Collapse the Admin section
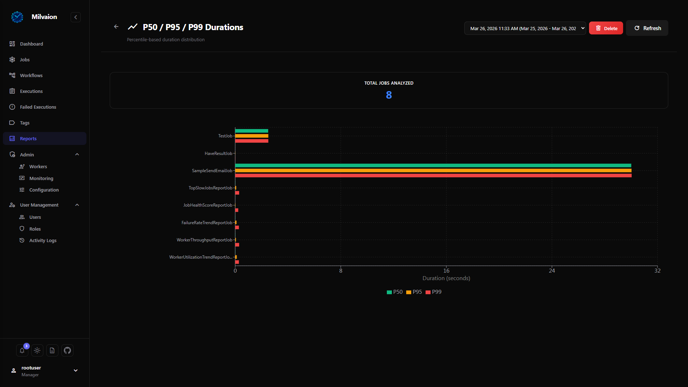688x387 pixels. [x=77, y=154]
